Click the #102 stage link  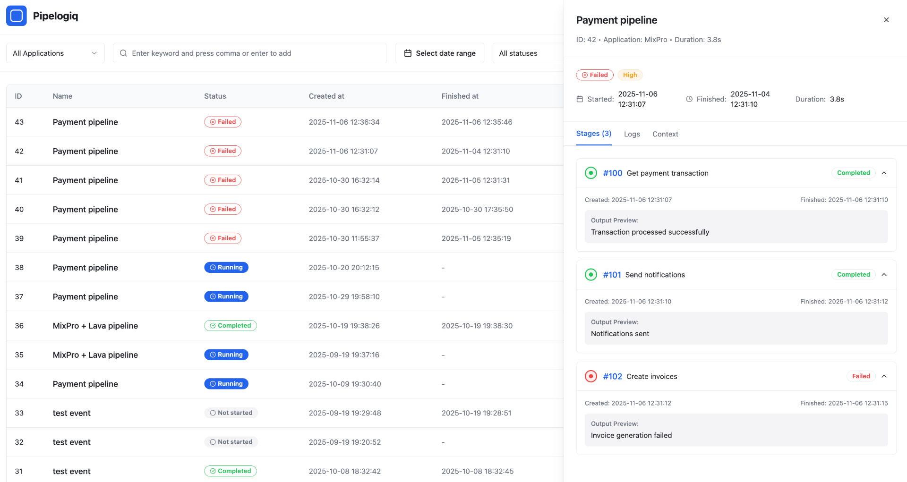[x=612, y=376]
